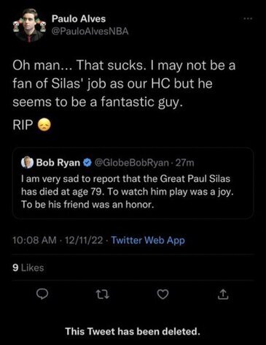Click the retweet arrows icon
266x345 pixels.
tap(103, 295)
